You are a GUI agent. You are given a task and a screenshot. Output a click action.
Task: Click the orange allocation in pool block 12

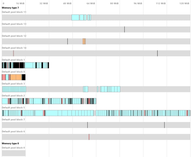click(84, 41)
